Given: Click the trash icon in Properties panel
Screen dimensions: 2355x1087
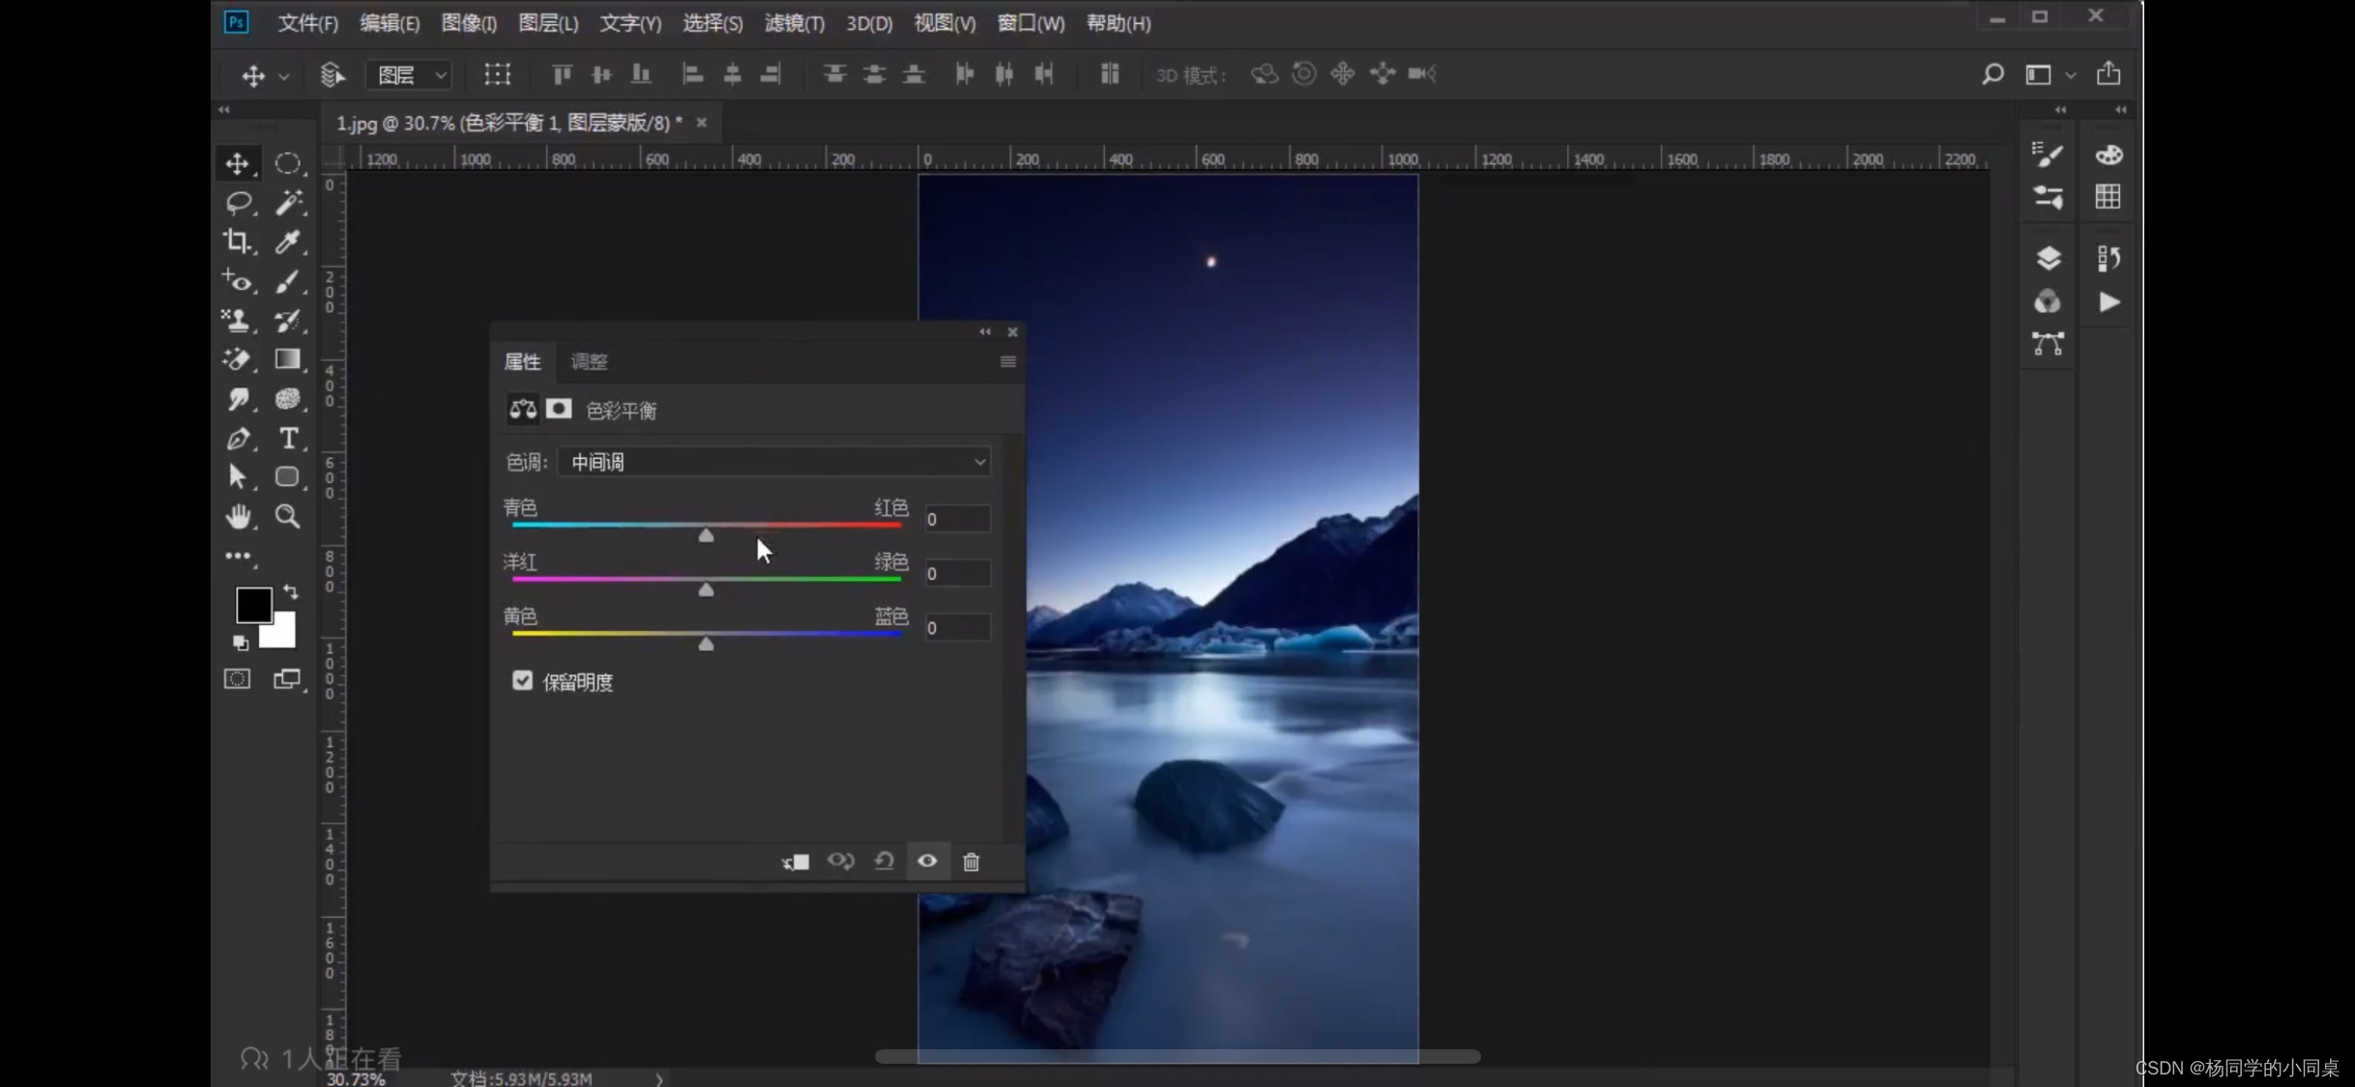Looking at the screenshot, I should 971,861.
